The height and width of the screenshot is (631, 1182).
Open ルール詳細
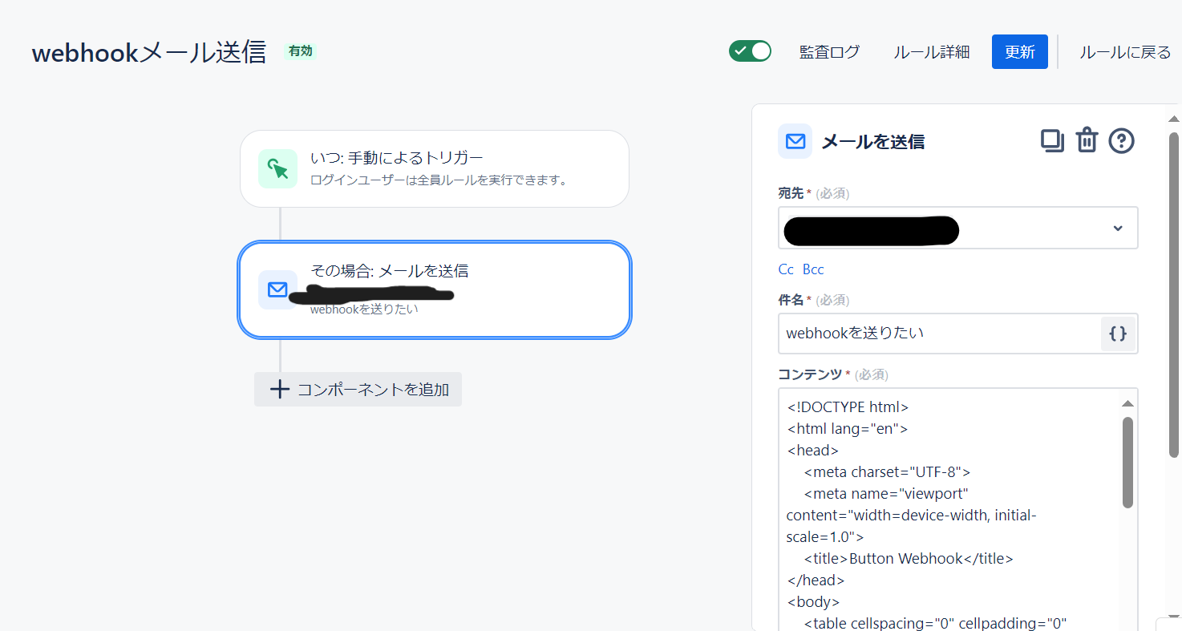pyautogui.click(x=932, y=52)
